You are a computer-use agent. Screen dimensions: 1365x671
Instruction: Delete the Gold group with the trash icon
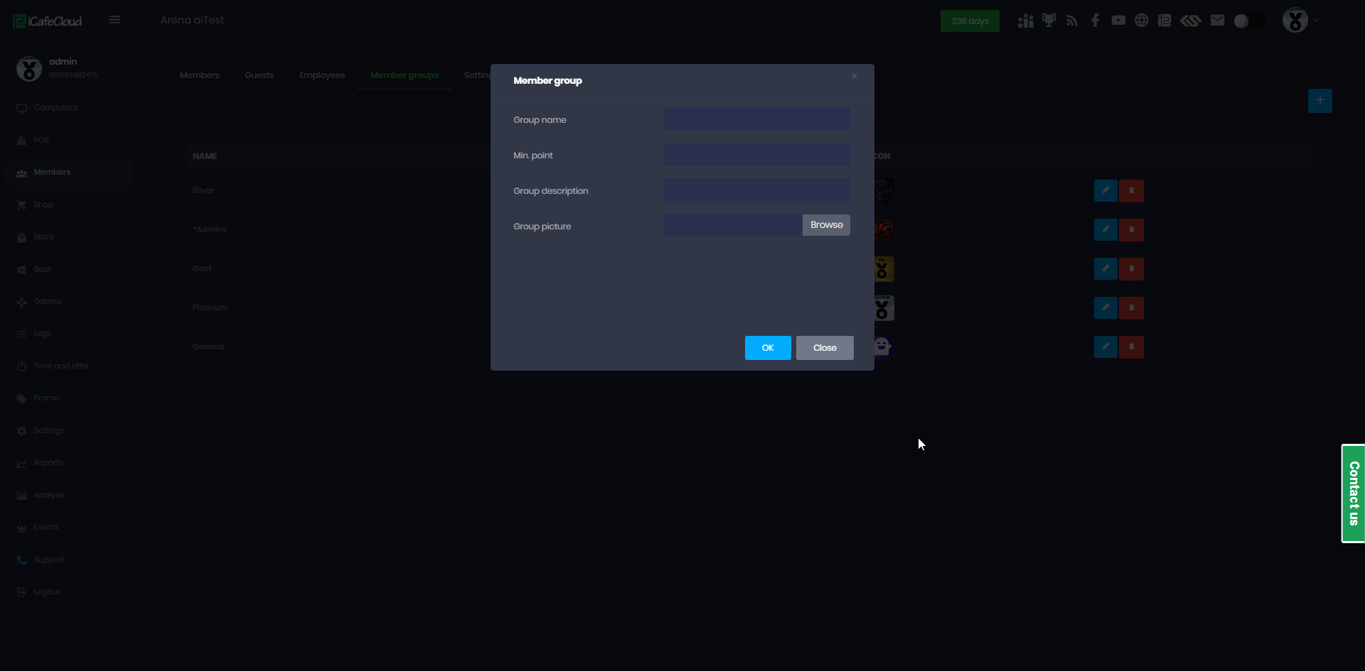coord(1131,269)
